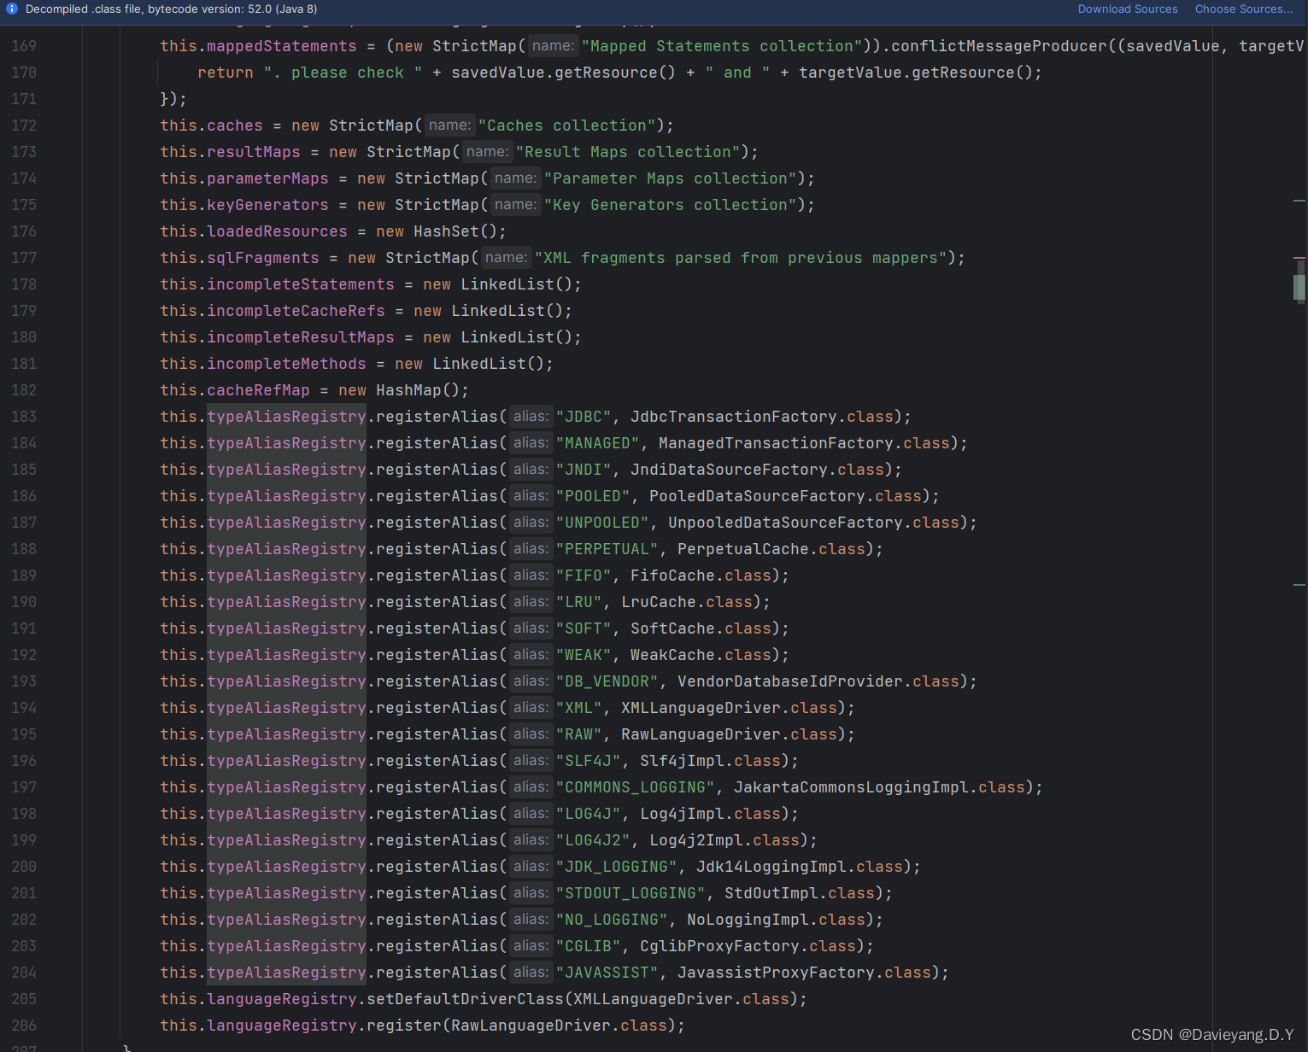Click the "JDBC" alias string

tap(584, 417)
